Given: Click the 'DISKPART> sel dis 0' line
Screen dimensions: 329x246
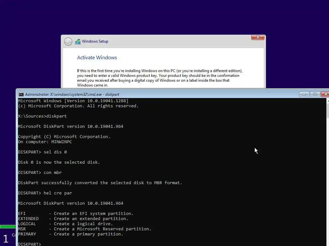Looking at the screenshot, I should 42,152.
